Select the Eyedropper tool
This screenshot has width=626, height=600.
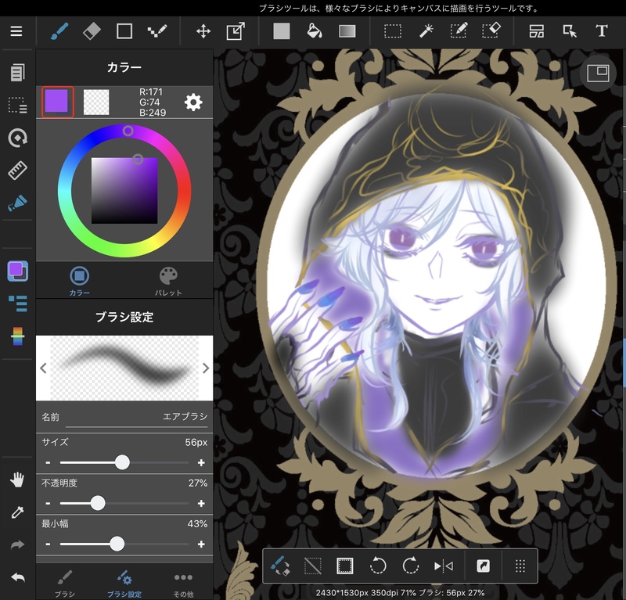coord(17,512)
